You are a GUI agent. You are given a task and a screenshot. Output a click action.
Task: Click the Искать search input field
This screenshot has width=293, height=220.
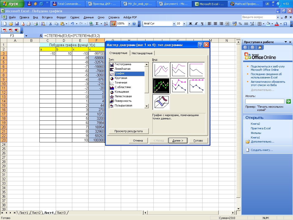[x=265, y=101]
